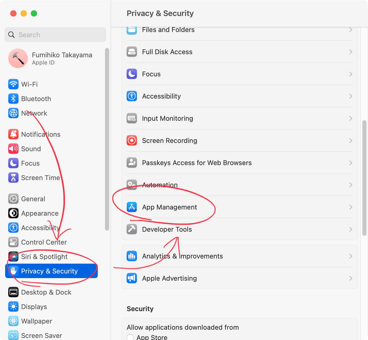Open the Full Disk Access drive icon
This screenshot has width=368, height=340.
132,52
